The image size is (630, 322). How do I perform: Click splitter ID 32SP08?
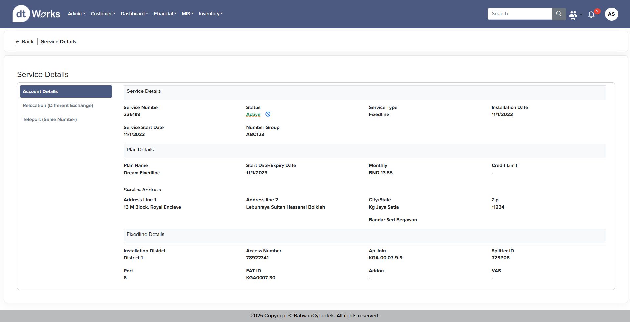500,258
